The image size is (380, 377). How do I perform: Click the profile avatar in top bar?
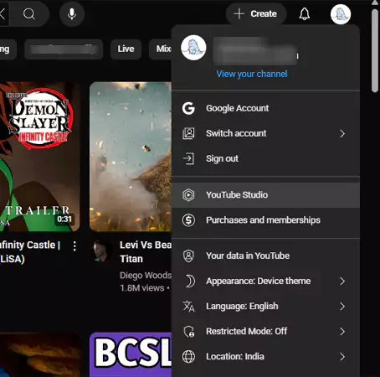pos(341,14)
